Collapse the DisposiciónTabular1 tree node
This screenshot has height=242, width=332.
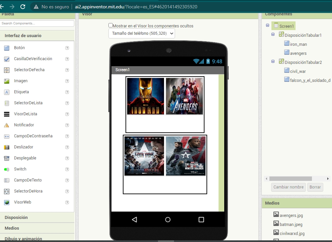tap(273, 34)
